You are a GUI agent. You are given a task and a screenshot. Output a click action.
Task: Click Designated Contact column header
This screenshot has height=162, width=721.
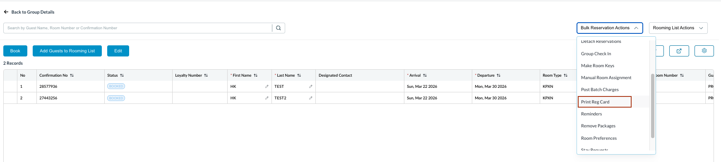(335, 75)
